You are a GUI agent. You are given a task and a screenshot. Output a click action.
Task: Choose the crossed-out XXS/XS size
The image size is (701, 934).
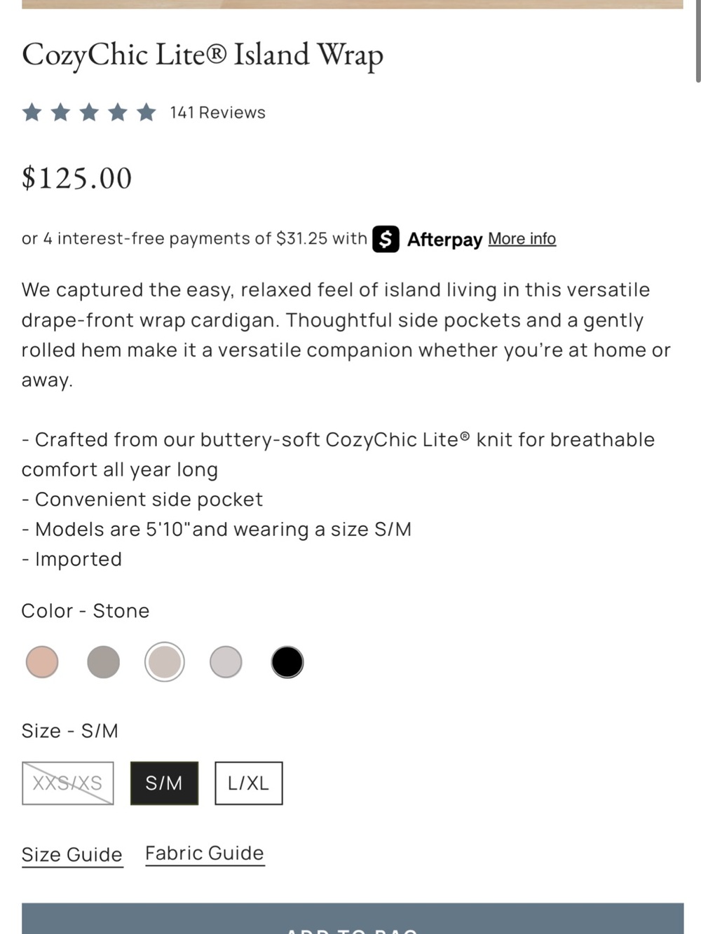[x=68, y=783]
